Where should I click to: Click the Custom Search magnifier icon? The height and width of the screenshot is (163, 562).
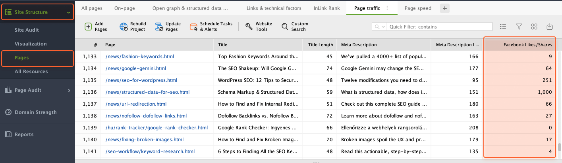[x=285, y=27]
